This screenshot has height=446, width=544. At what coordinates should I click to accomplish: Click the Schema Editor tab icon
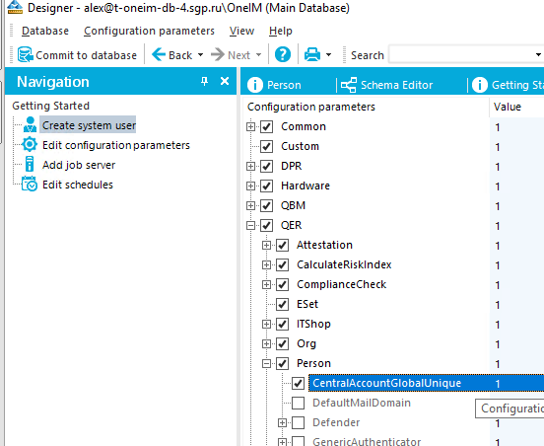(349, 85)
